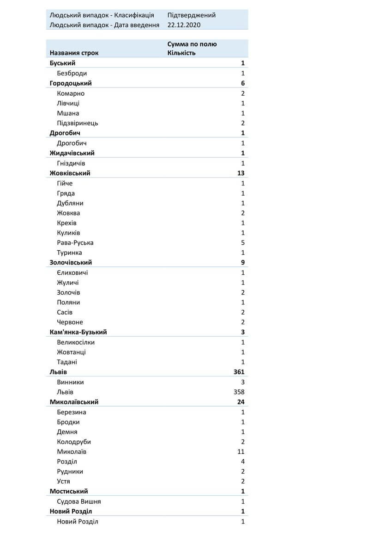Select the Підзвіринець row label
The width and height of the screenshot is (392, 555).
78,123
